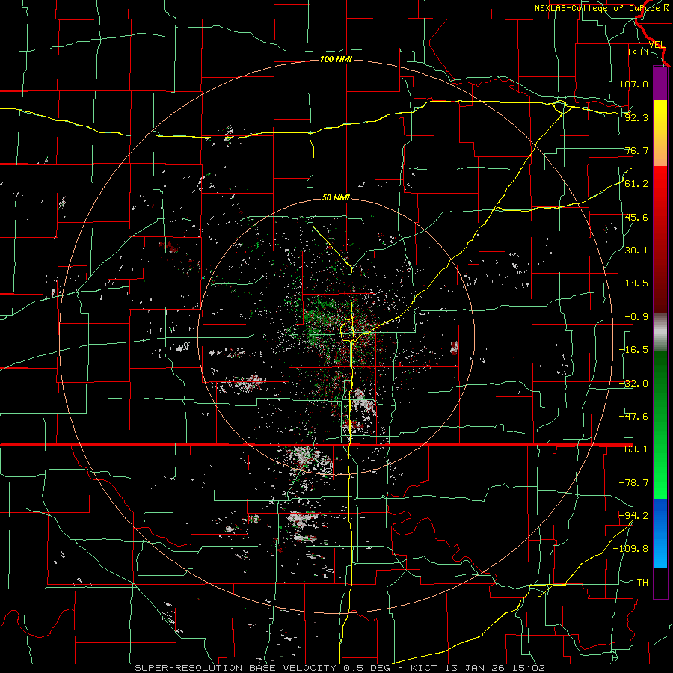The width and height of the screenshot is (673, 673).
Task: Click the 100 NMI range ring label
Action: point(336,59)
